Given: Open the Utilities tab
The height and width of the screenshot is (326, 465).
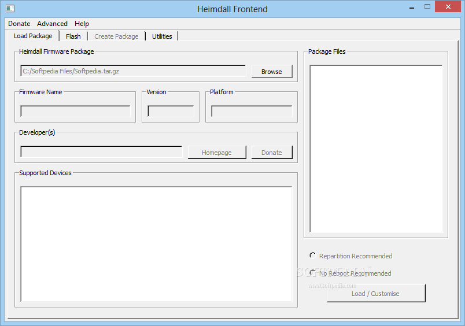Looking at the screenshot, I should point(162,36).
